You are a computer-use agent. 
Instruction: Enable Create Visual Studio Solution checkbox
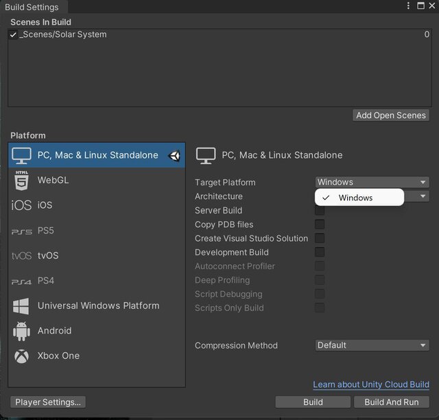pyautogui.click(x=320, y=238)
